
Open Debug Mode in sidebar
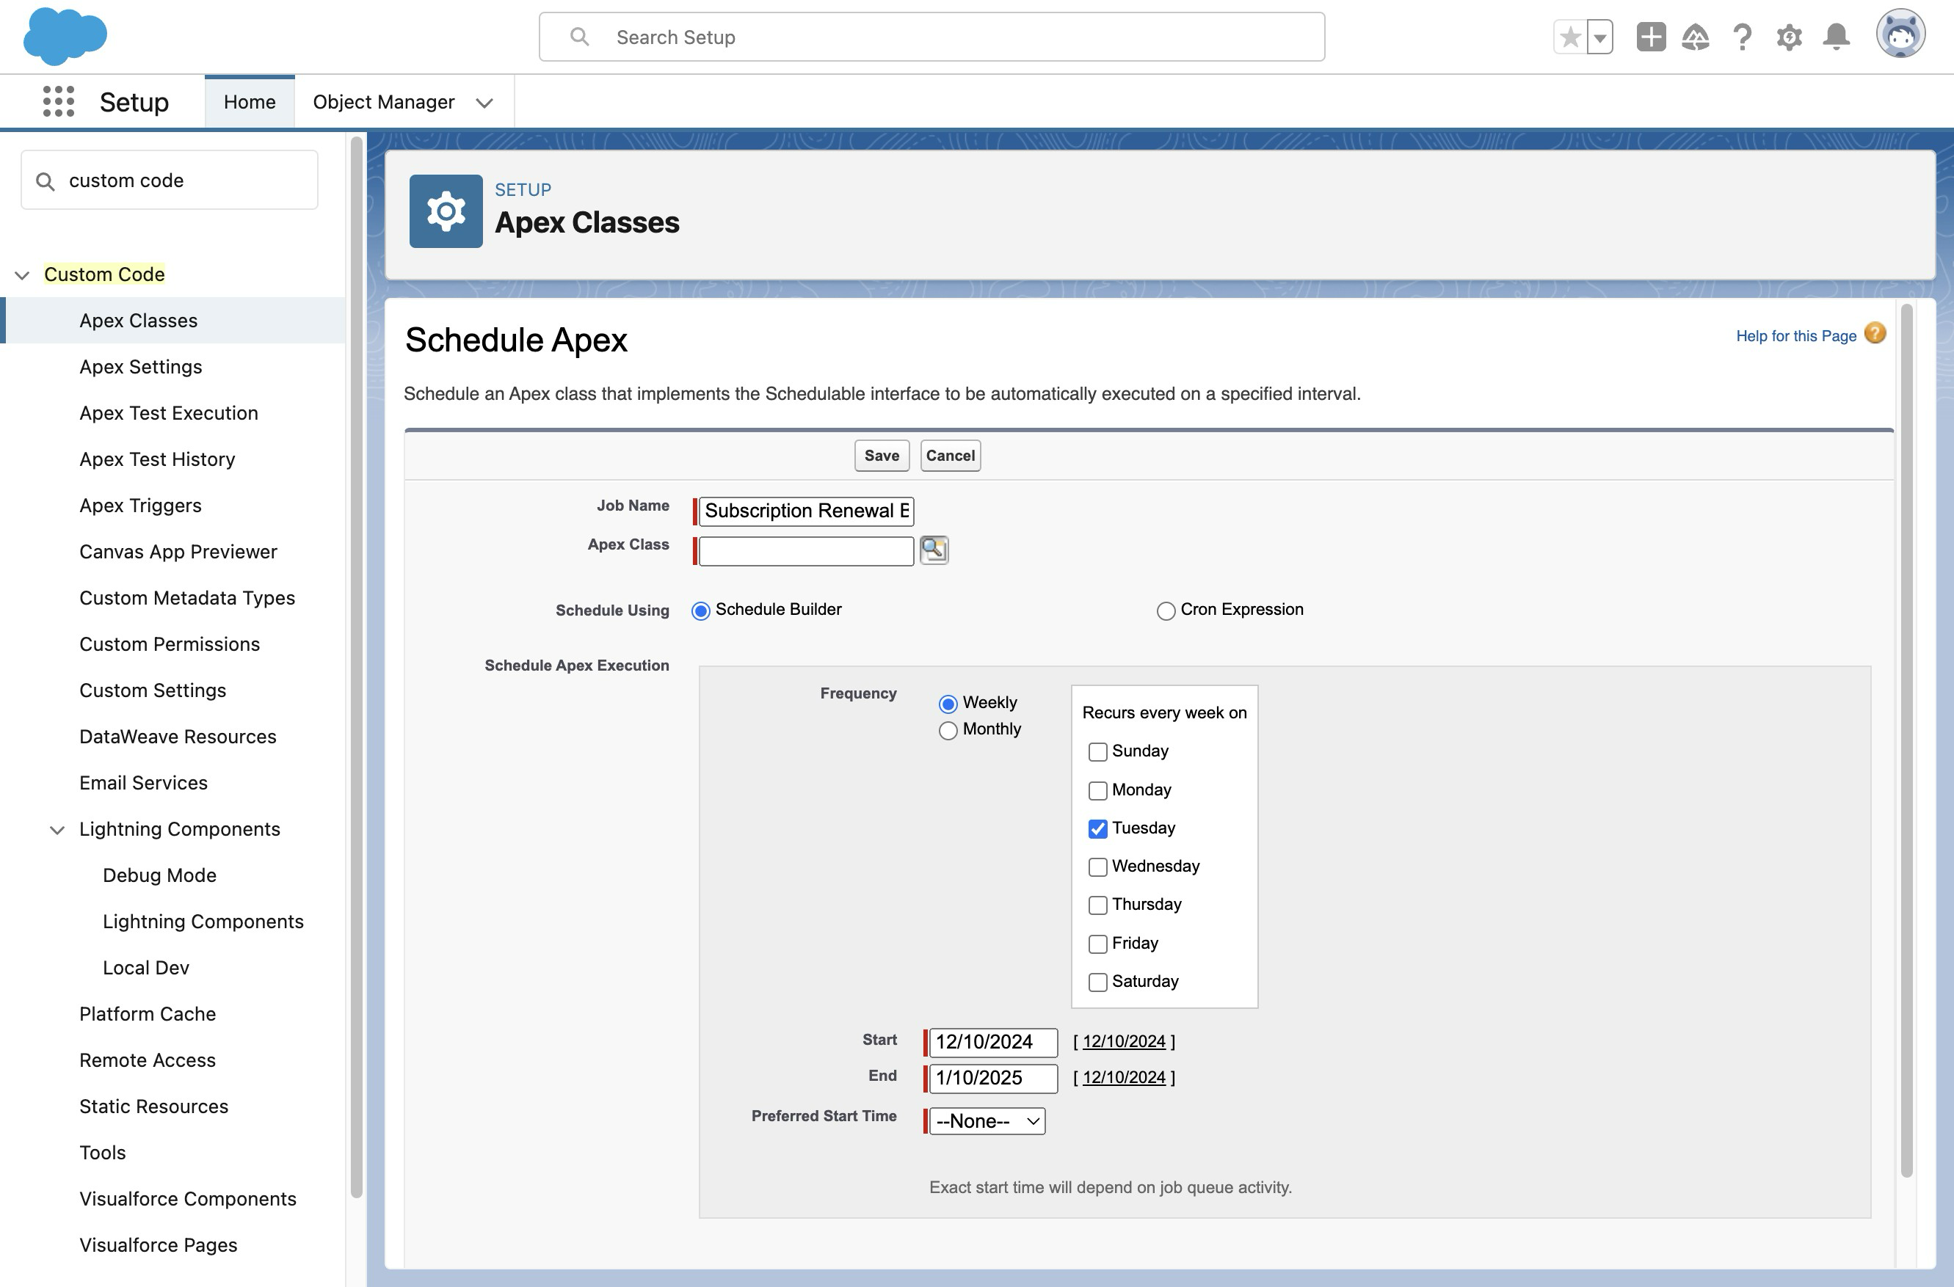(x=159, y=875)
